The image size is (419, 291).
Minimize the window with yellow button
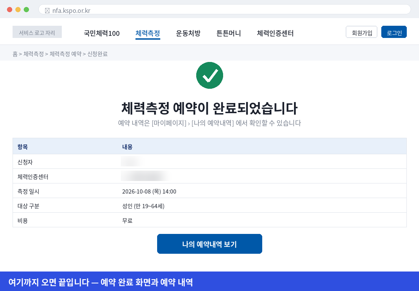coord(18,9)
